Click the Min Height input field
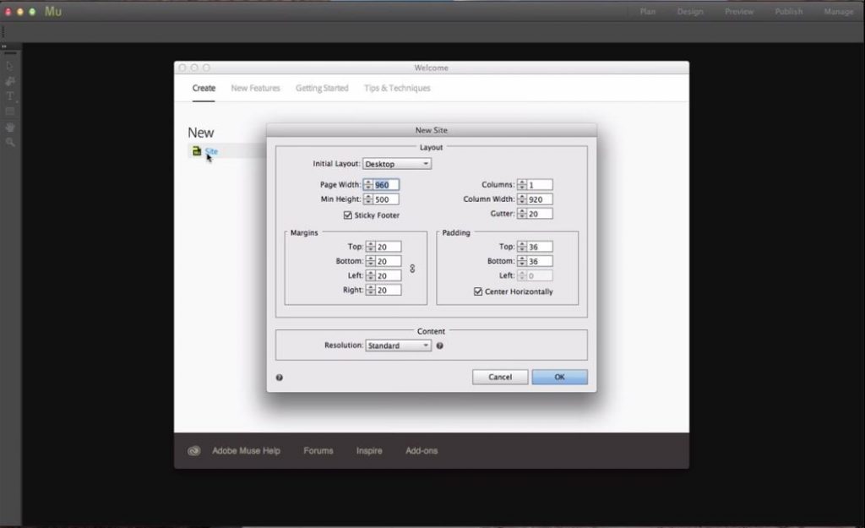This screenshot has width=865, height=528. [386, 199]
